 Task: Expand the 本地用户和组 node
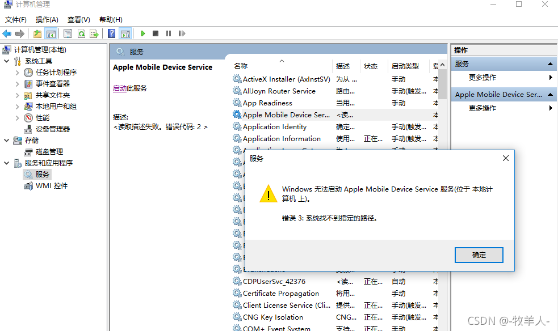point(17,107)
